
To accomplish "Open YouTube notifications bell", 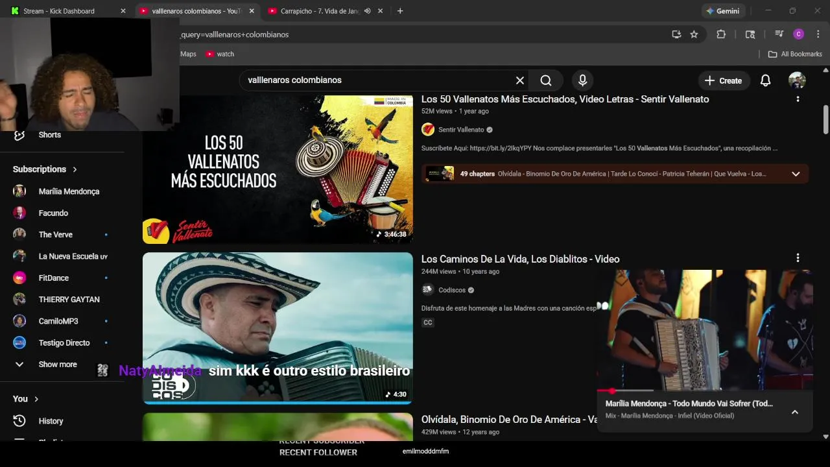I will pos(765,80).
